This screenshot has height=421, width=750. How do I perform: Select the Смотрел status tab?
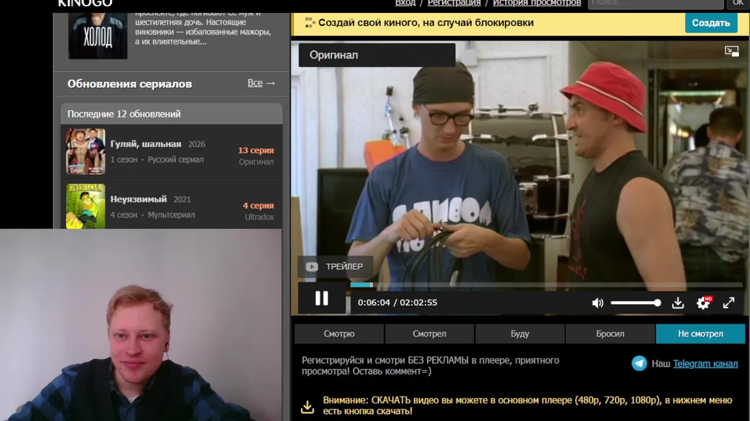click(429, 333)
